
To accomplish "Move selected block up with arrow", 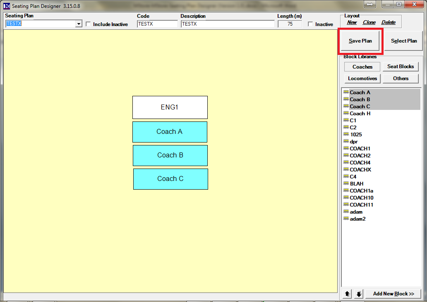I will [x=347, y=294].
